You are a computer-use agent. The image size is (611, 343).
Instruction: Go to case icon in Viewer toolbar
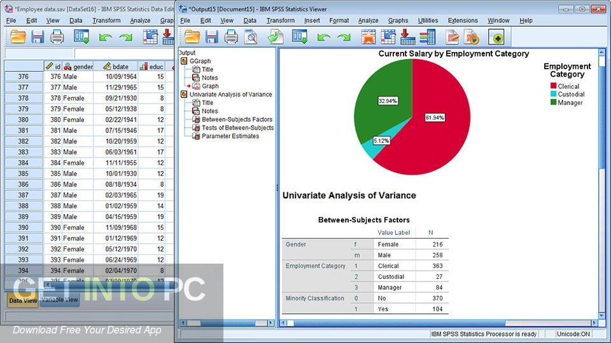[388, 37]
